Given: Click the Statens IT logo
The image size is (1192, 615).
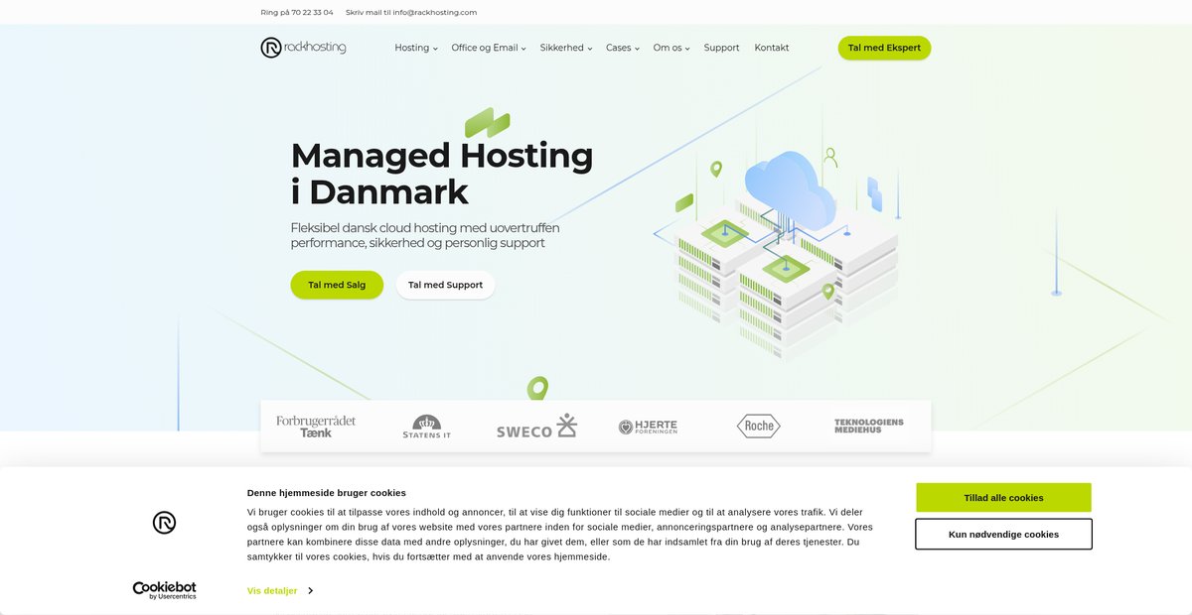Looking at the screenshot, I should [427, 427].
